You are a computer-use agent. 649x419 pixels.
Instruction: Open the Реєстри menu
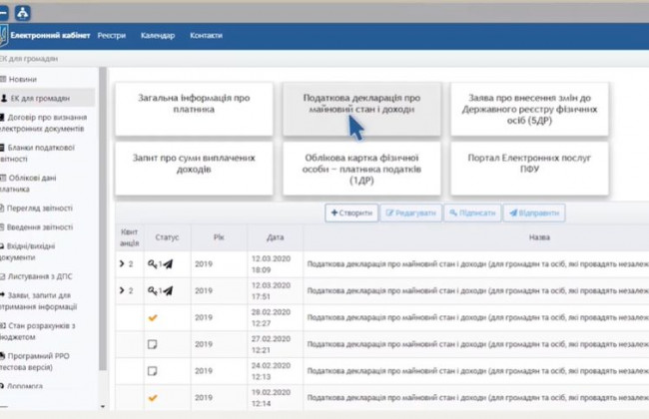(111, 36)
